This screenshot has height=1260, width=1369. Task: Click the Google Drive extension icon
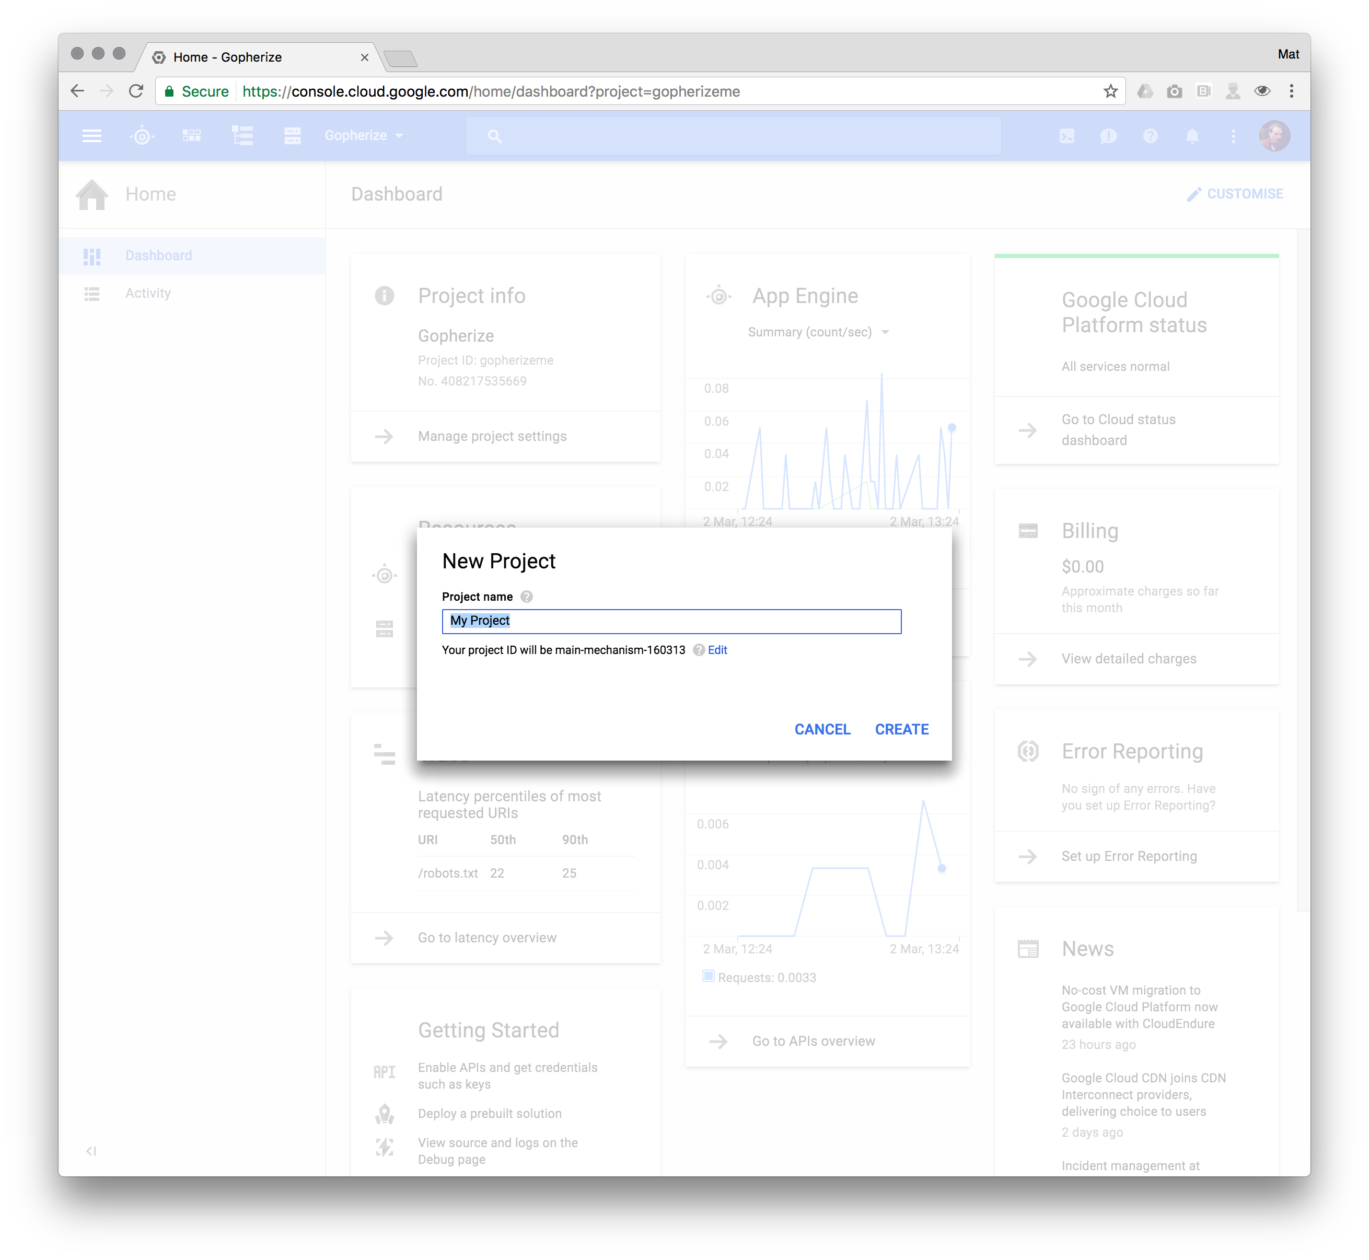click(x=1145, y=91)
